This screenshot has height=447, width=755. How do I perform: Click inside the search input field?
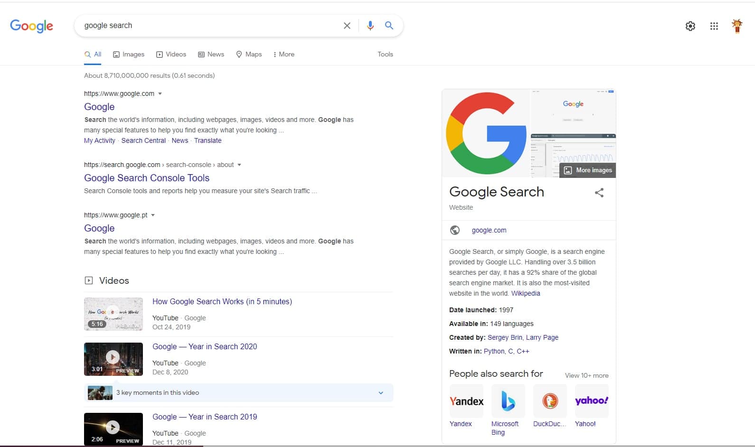pyautogui.click(x=209, y=26)
